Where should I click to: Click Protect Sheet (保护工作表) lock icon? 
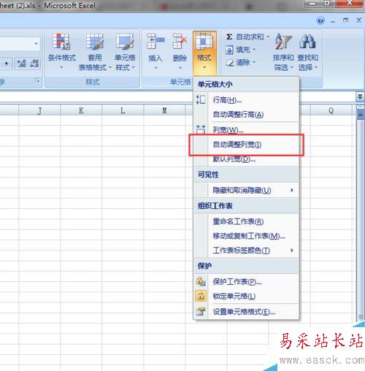201,281
